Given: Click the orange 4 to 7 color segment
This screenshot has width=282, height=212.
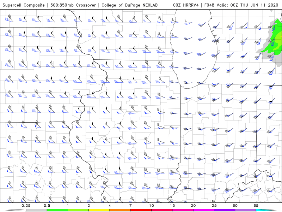Looking at the screenshot, I should [x=120, y=210].
